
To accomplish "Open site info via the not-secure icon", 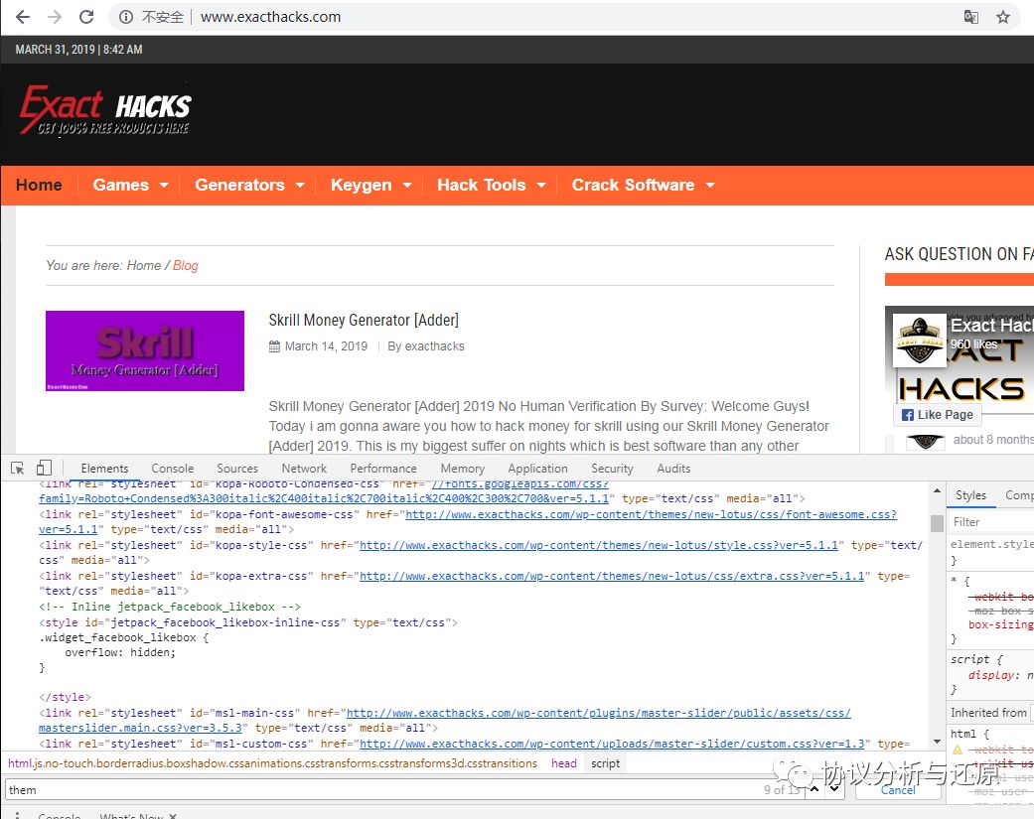I will [x=126, y=17].
